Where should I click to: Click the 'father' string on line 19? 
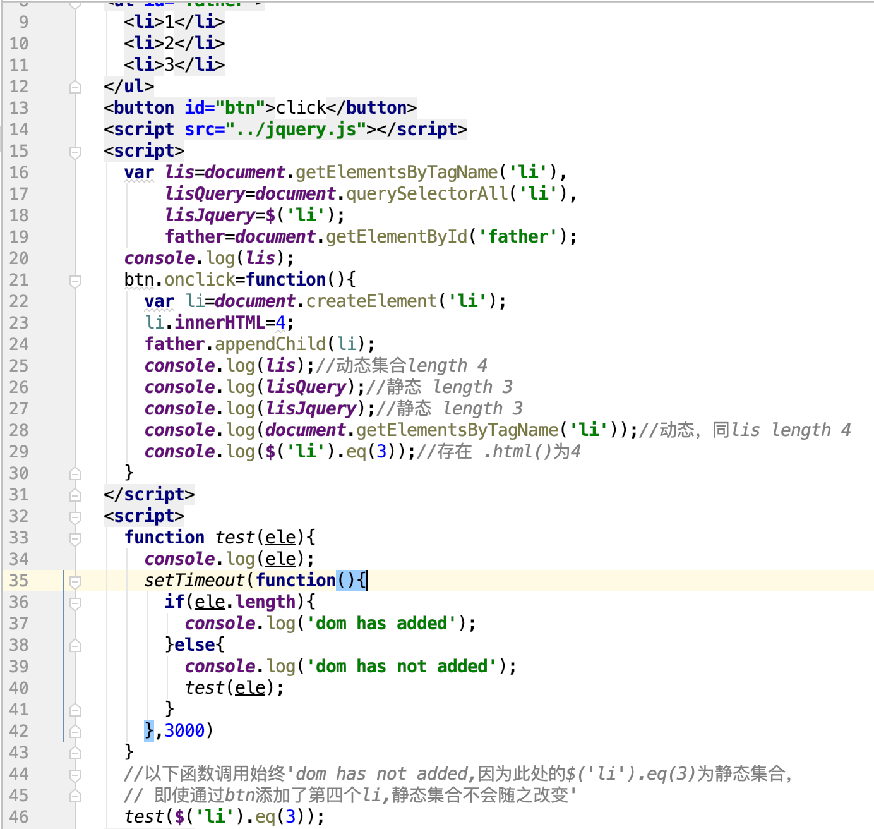click(x=518, y=237)
